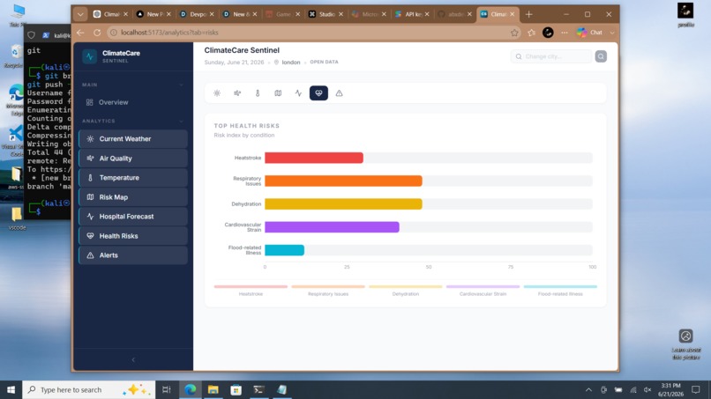Screen dimensions: 711x399
Task: Click the localhost address bar
Action: (x=313, y=33)
